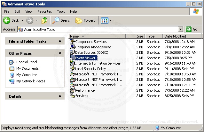The width and height of the screenshot is (204, 132).
Task: Open the Views dropdown arrow
Action: point(110,20)
